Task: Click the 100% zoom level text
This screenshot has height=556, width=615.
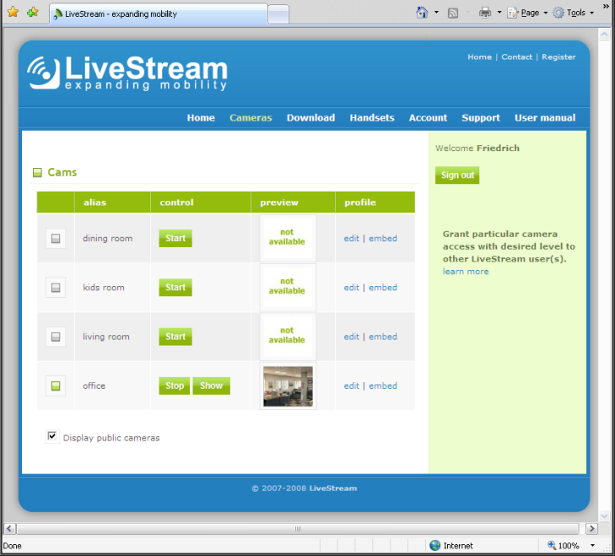Action: pos(569,545)
